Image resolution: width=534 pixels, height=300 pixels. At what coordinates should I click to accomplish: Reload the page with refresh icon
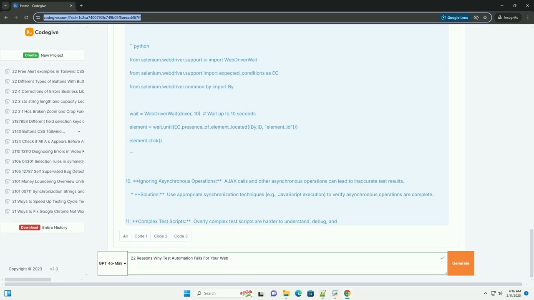click(26, 17)
